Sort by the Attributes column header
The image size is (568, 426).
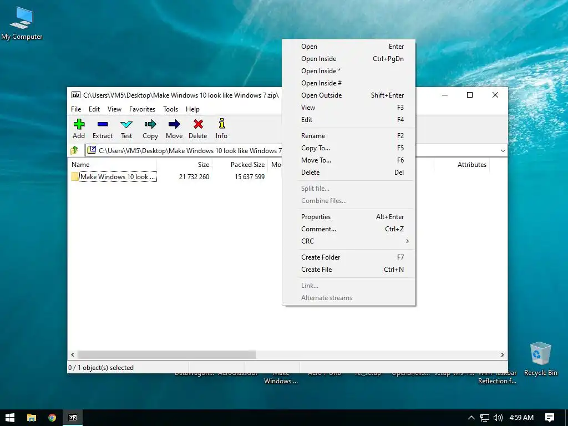coord(462,164)
